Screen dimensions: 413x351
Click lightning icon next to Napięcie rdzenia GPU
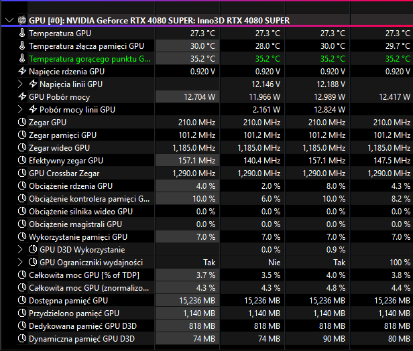pyautogui.click(x=22, y=71)
